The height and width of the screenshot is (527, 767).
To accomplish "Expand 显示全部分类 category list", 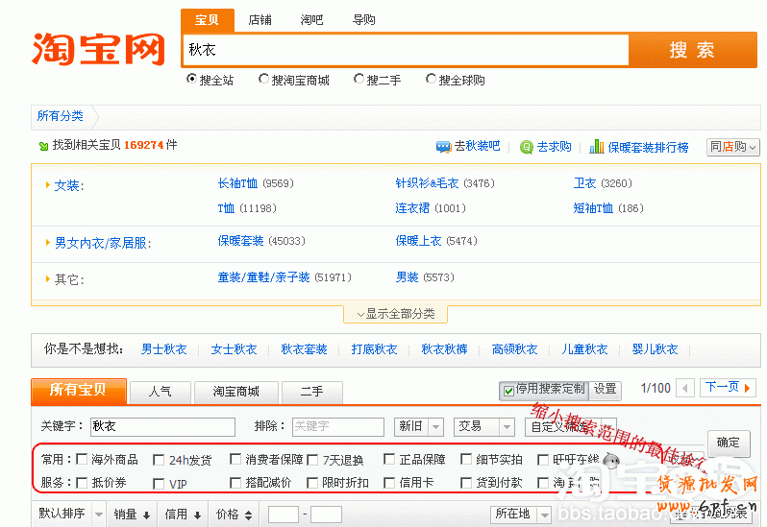I will pos(395,314).
